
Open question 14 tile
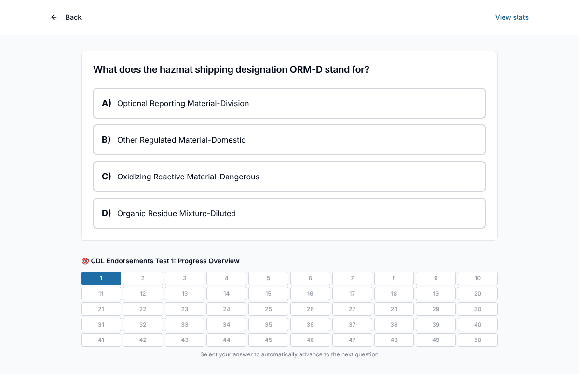coord(227,294)
